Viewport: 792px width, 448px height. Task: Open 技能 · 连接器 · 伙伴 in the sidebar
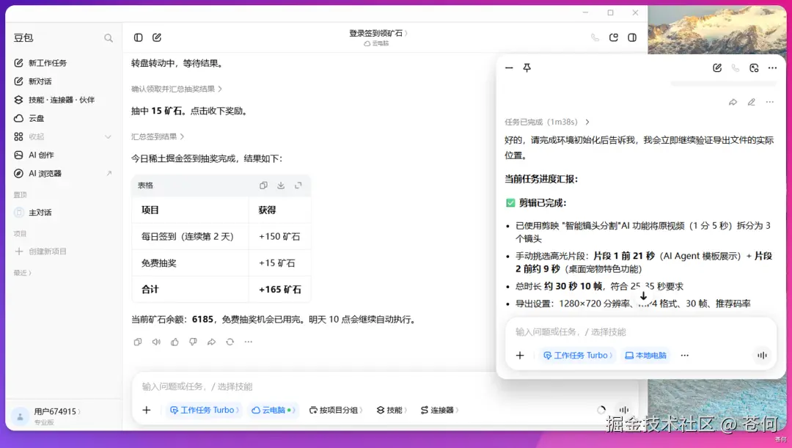62,100
